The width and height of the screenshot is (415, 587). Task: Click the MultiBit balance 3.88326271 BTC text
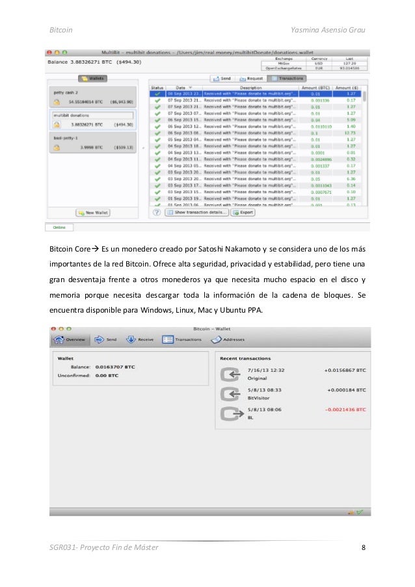[94, 62]
